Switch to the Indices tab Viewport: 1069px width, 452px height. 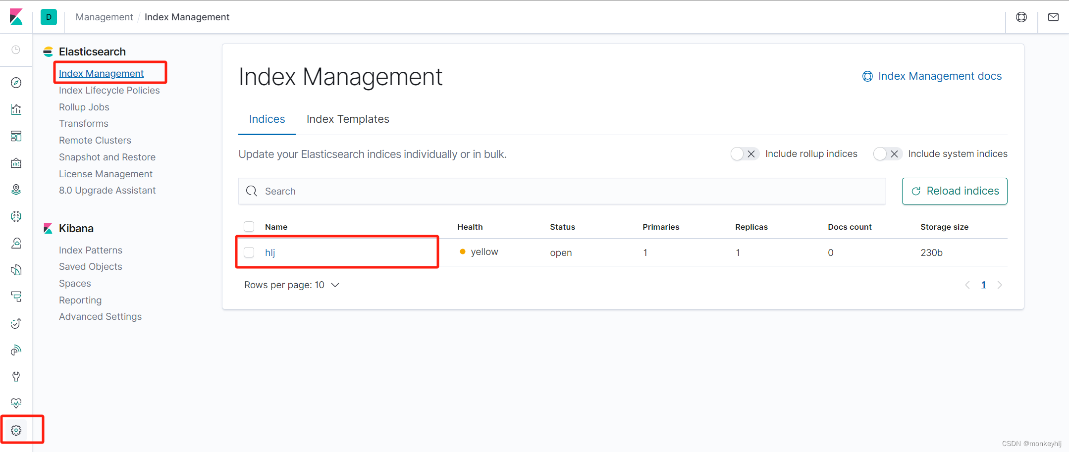pos(267,119)
